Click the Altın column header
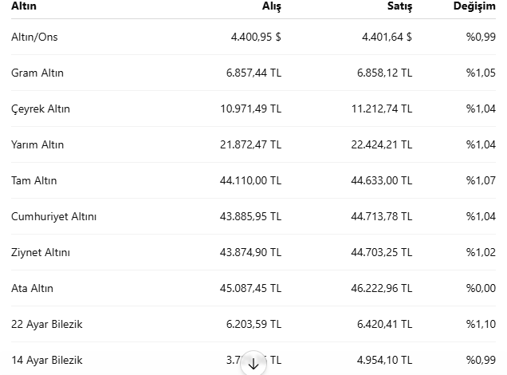Viewport: 507px width, 375px height. click(24, 6)
